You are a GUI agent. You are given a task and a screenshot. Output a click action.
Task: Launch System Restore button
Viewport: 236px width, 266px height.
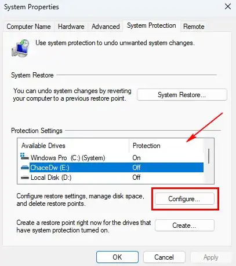tap(182, 95)
